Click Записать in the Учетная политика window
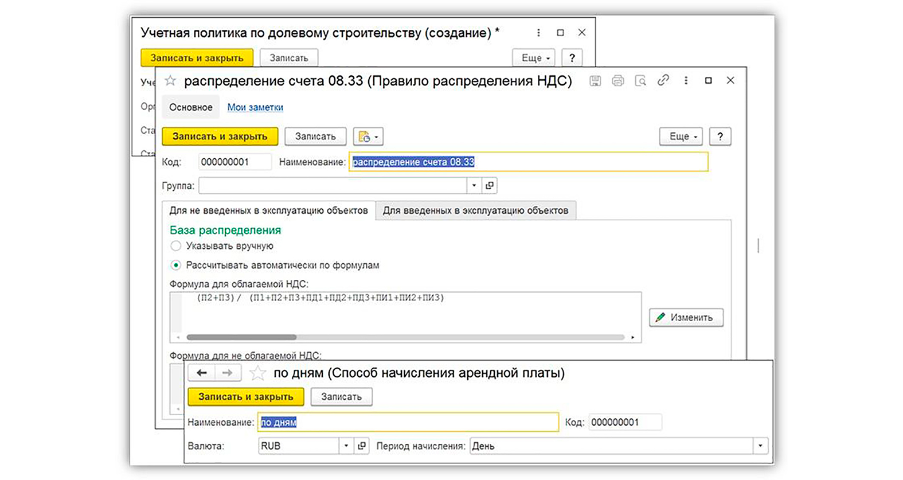 click(289, 58)
